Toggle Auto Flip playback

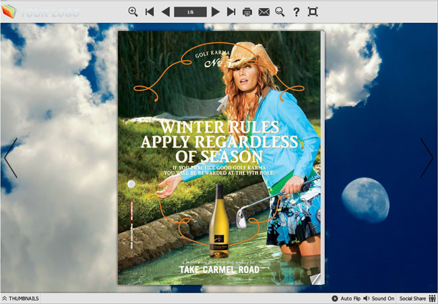point(346,299)
